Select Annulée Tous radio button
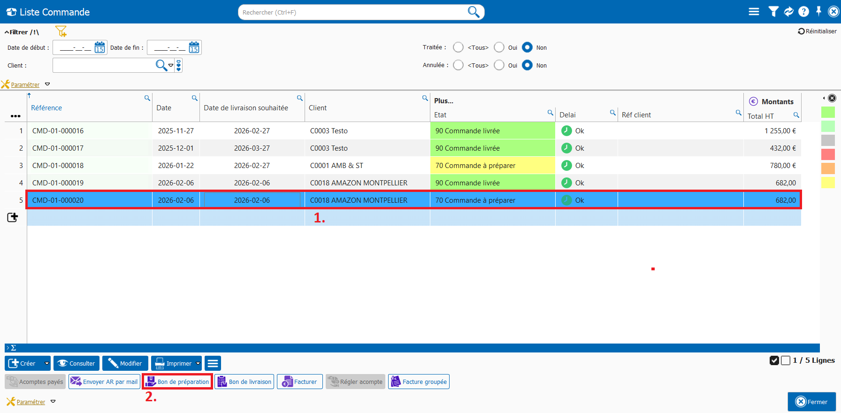 pos(459,65)
